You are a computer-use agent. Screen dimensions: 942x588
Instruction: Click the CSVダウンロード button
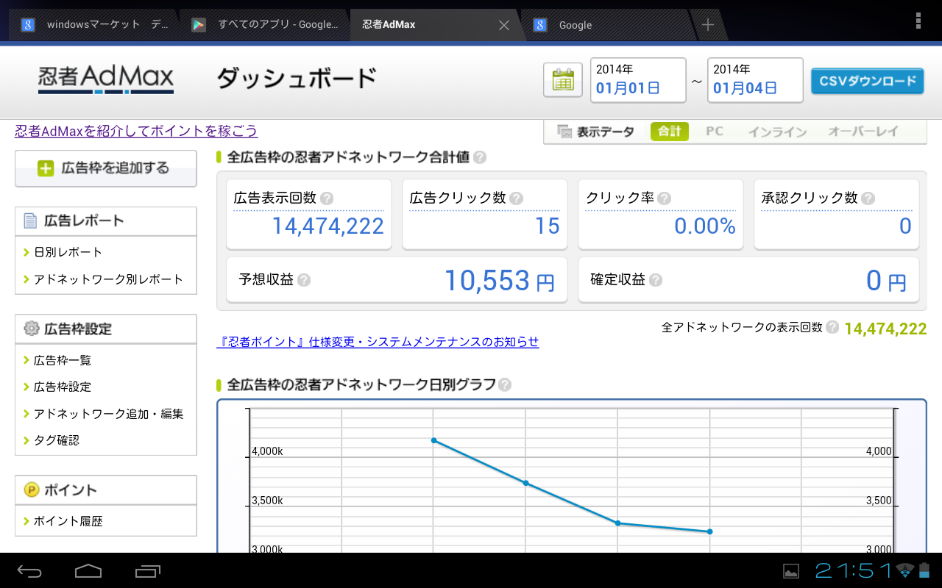pos(868,81)
